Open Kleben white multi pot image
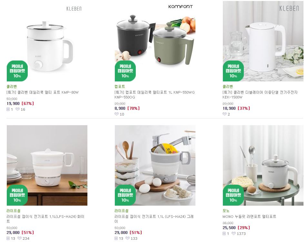 pyautogui.click(x=47, y=41)
